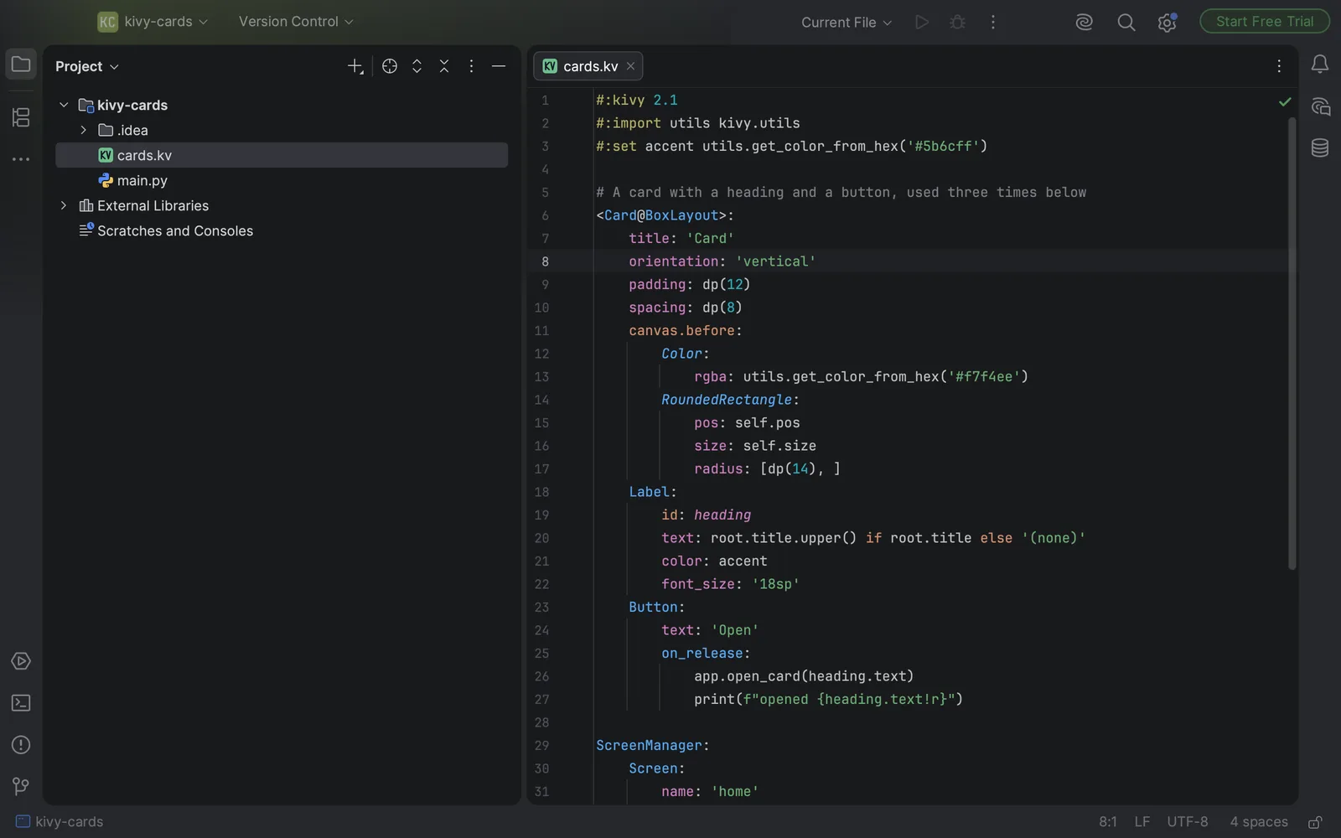Click the Start Free Trial button
The width and height of the screenshot is (1341, 838).
[1265, 22]
